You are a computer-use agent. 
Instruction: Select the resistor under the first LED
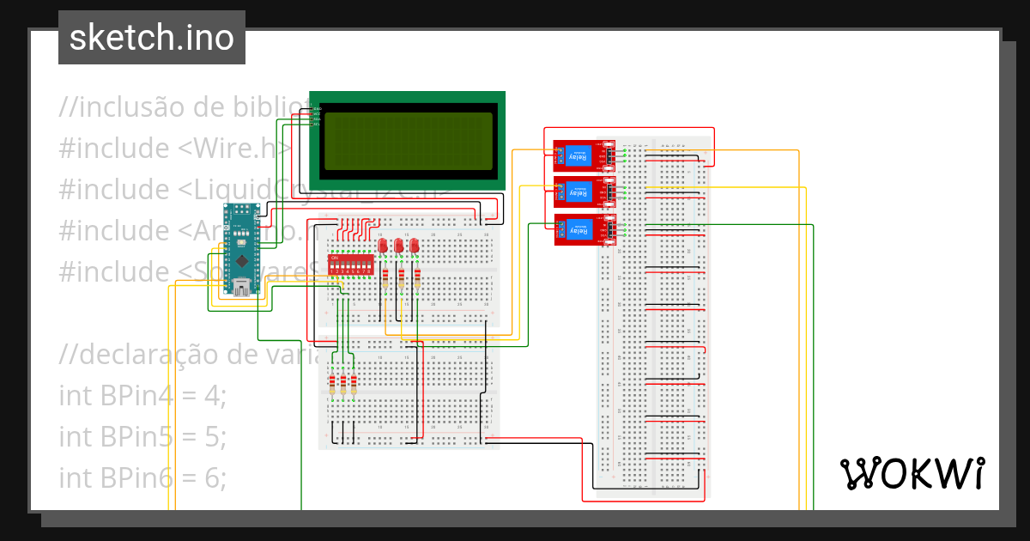click(385, 278)
